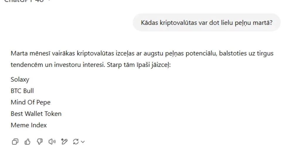293x146 pixels.
Task: Give the response a thumbs up
Action: coord(28,142)
